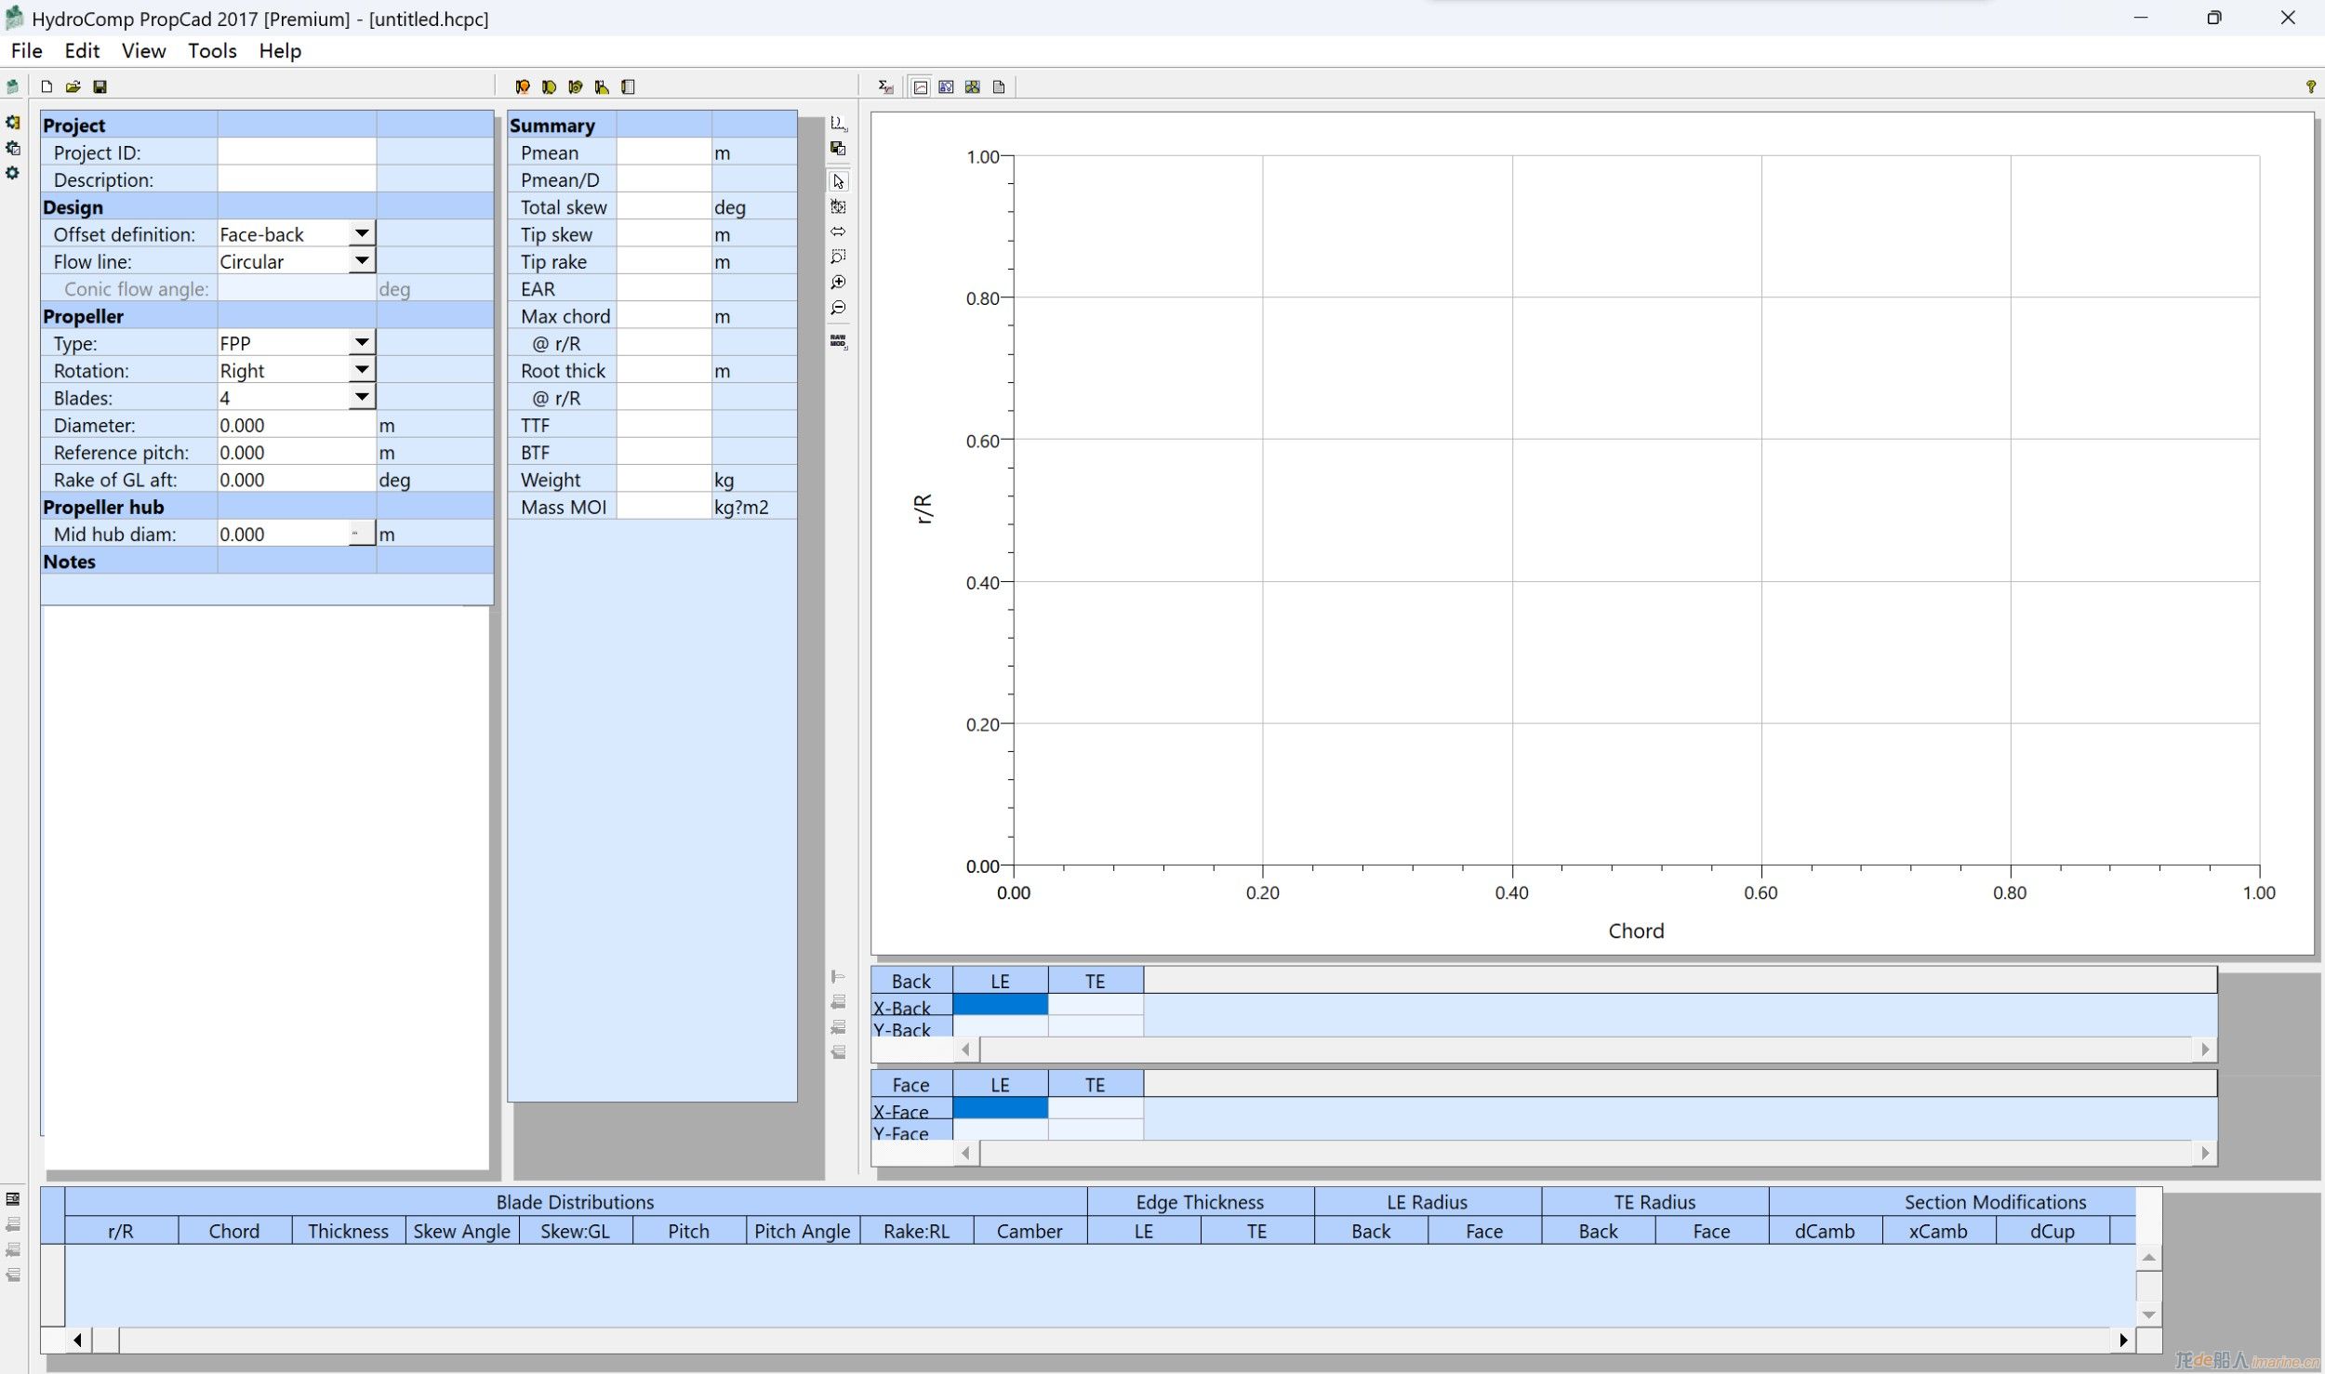Viewport: 2325px width, 1374px height.
Task: Select the X-Face LE cell
Action: (x=1000, y=1108)
